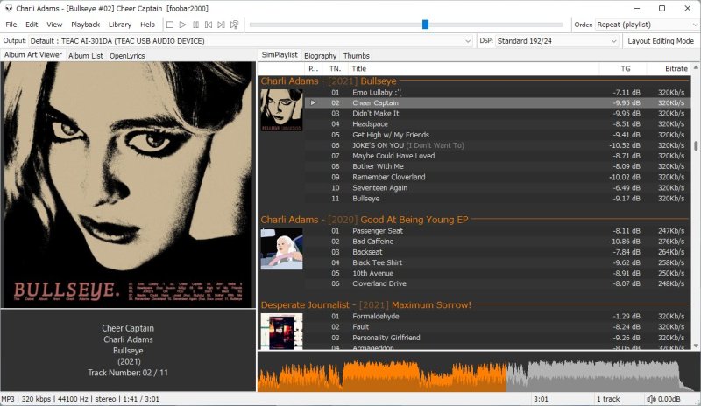Image resolution: width=701 pixels, height=406 pixels.
Task: Click the Bullseye album thumbnail in playlist
Action: point(281,110)
